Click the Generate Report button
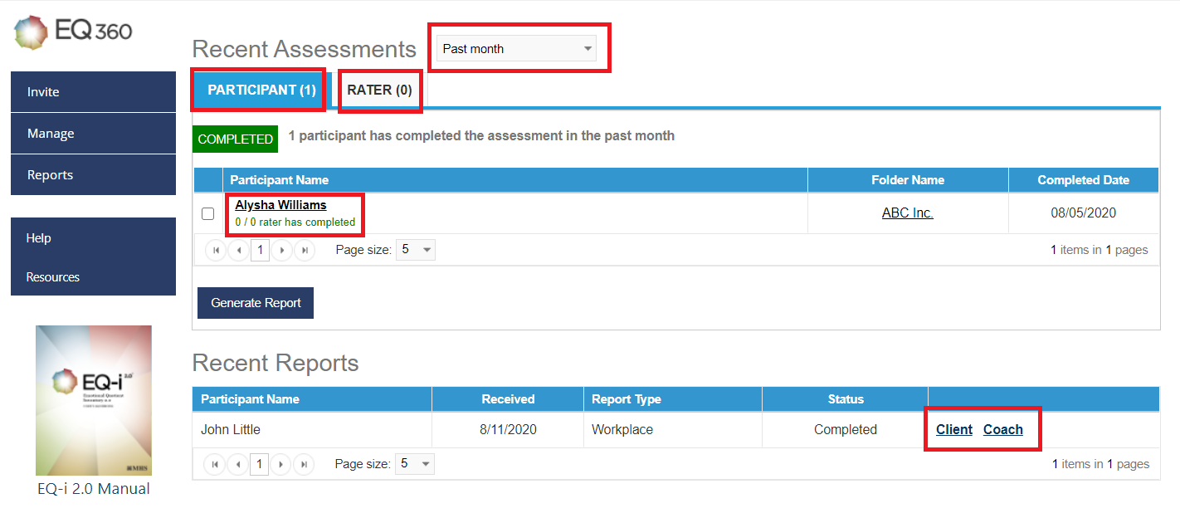Viewport: 1180px width, 518px height. pos(256,303)
